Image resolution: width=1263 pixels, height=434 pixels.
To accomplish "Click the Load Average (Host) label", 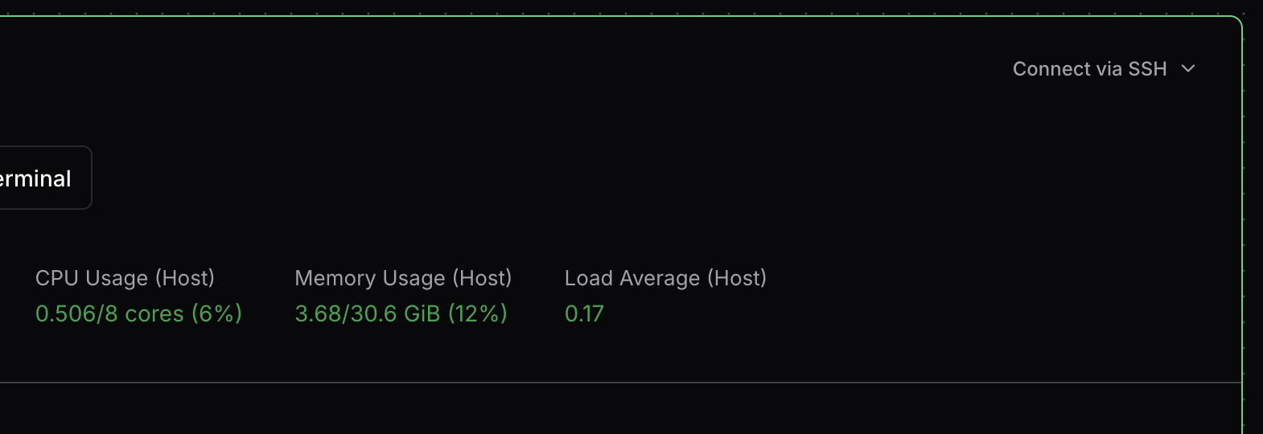I will click(x=665, y=278).
